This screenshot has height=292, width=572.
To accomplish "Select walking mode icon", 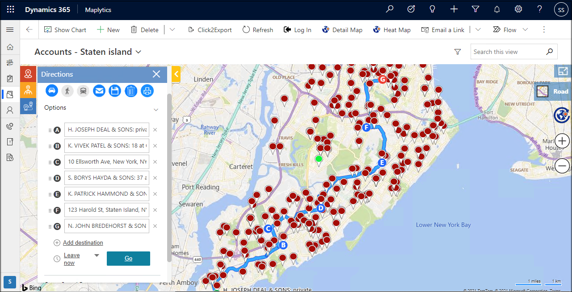I will point(67,91).
